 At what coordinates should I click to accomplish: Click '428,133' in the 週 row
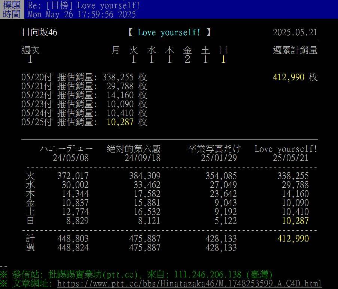click(221, 248)
